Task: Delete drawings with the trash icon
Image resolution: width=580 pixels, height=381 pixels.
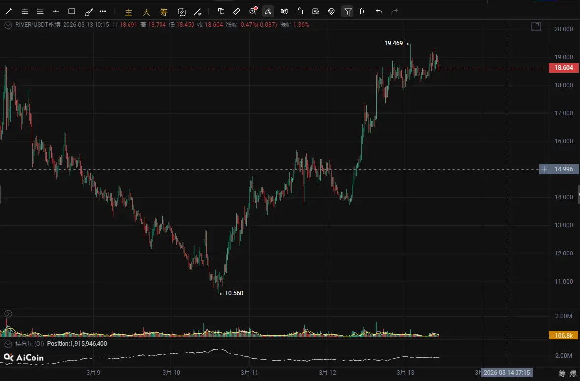Action: pos(363,12)
